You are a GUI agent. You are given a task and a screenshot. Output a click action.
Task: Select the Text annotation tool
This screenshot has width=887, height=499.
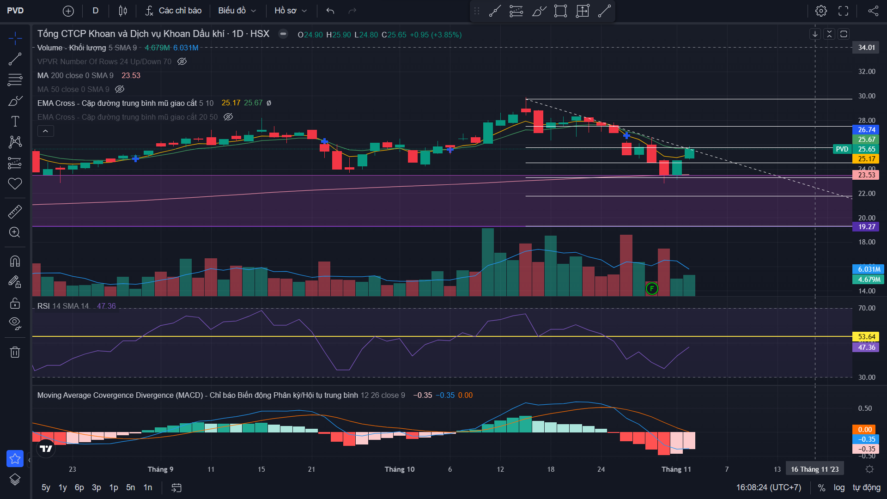pyautogui.click(x=15, y=122)
